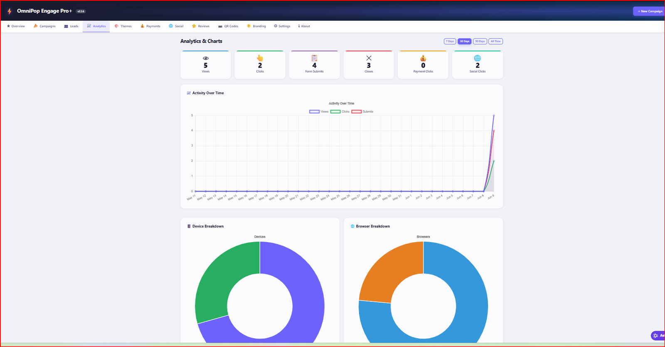Click the v2.2.6 version badge

81,11
